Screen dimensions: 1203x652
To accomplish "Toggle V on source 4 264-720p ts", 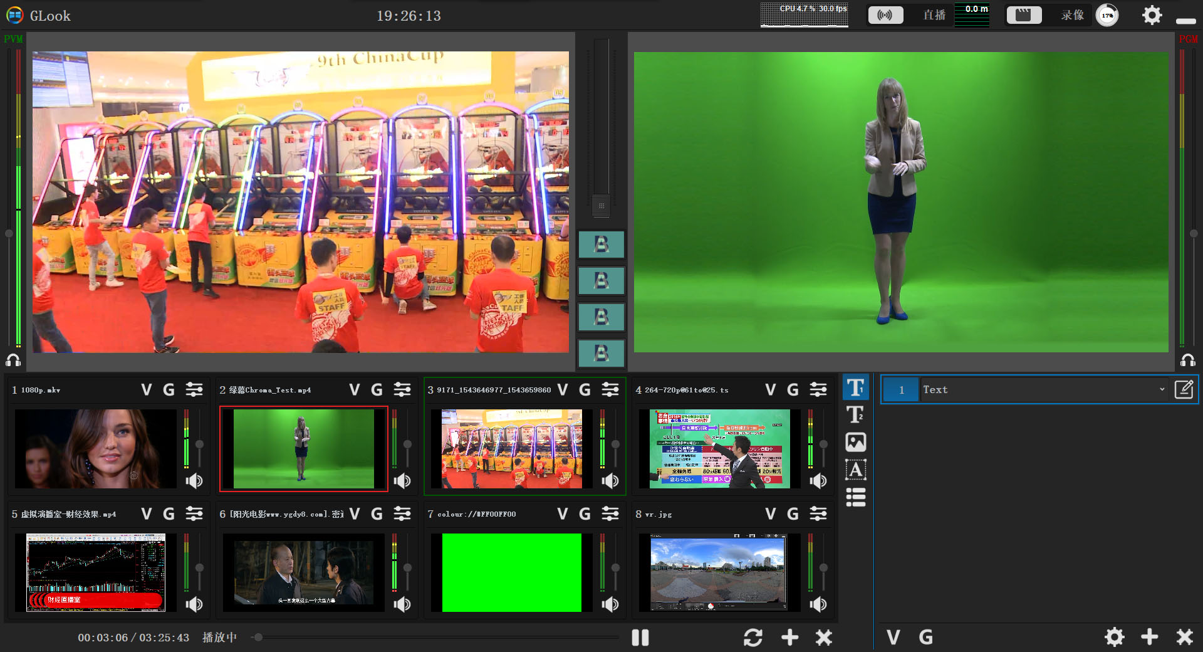I will 771,390.
